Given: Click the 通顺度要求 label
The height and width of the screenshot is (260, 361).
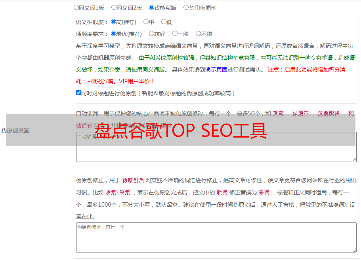Looking at the screenshot, I should [92, 34].
